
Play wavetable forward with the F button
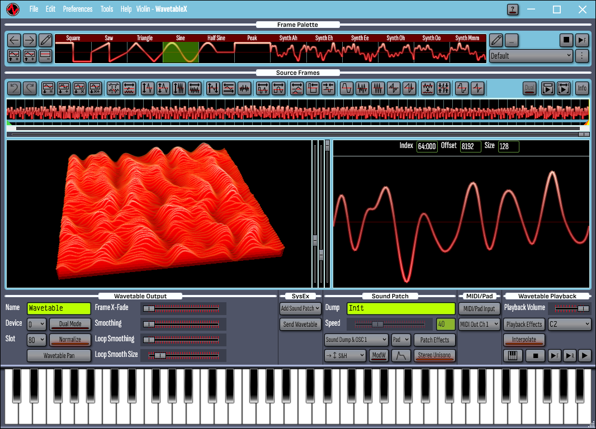[554, 356]
